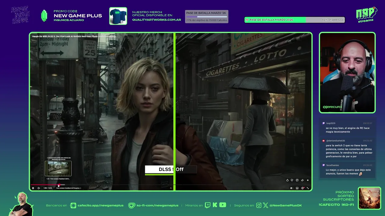Image resolution: width=385 pixels, height=216 pixels.
Task: Click the chat message about the memes
Action: (348, 172)
